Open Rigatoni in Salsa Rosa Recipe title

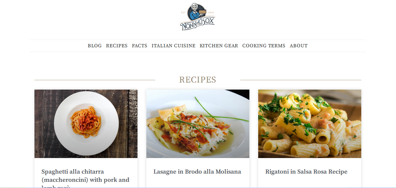(x=306, y=172)
